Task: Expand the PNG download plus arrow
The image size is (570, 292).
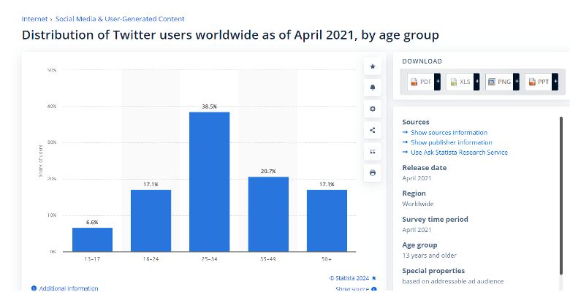Action: [x=516, y=82]
